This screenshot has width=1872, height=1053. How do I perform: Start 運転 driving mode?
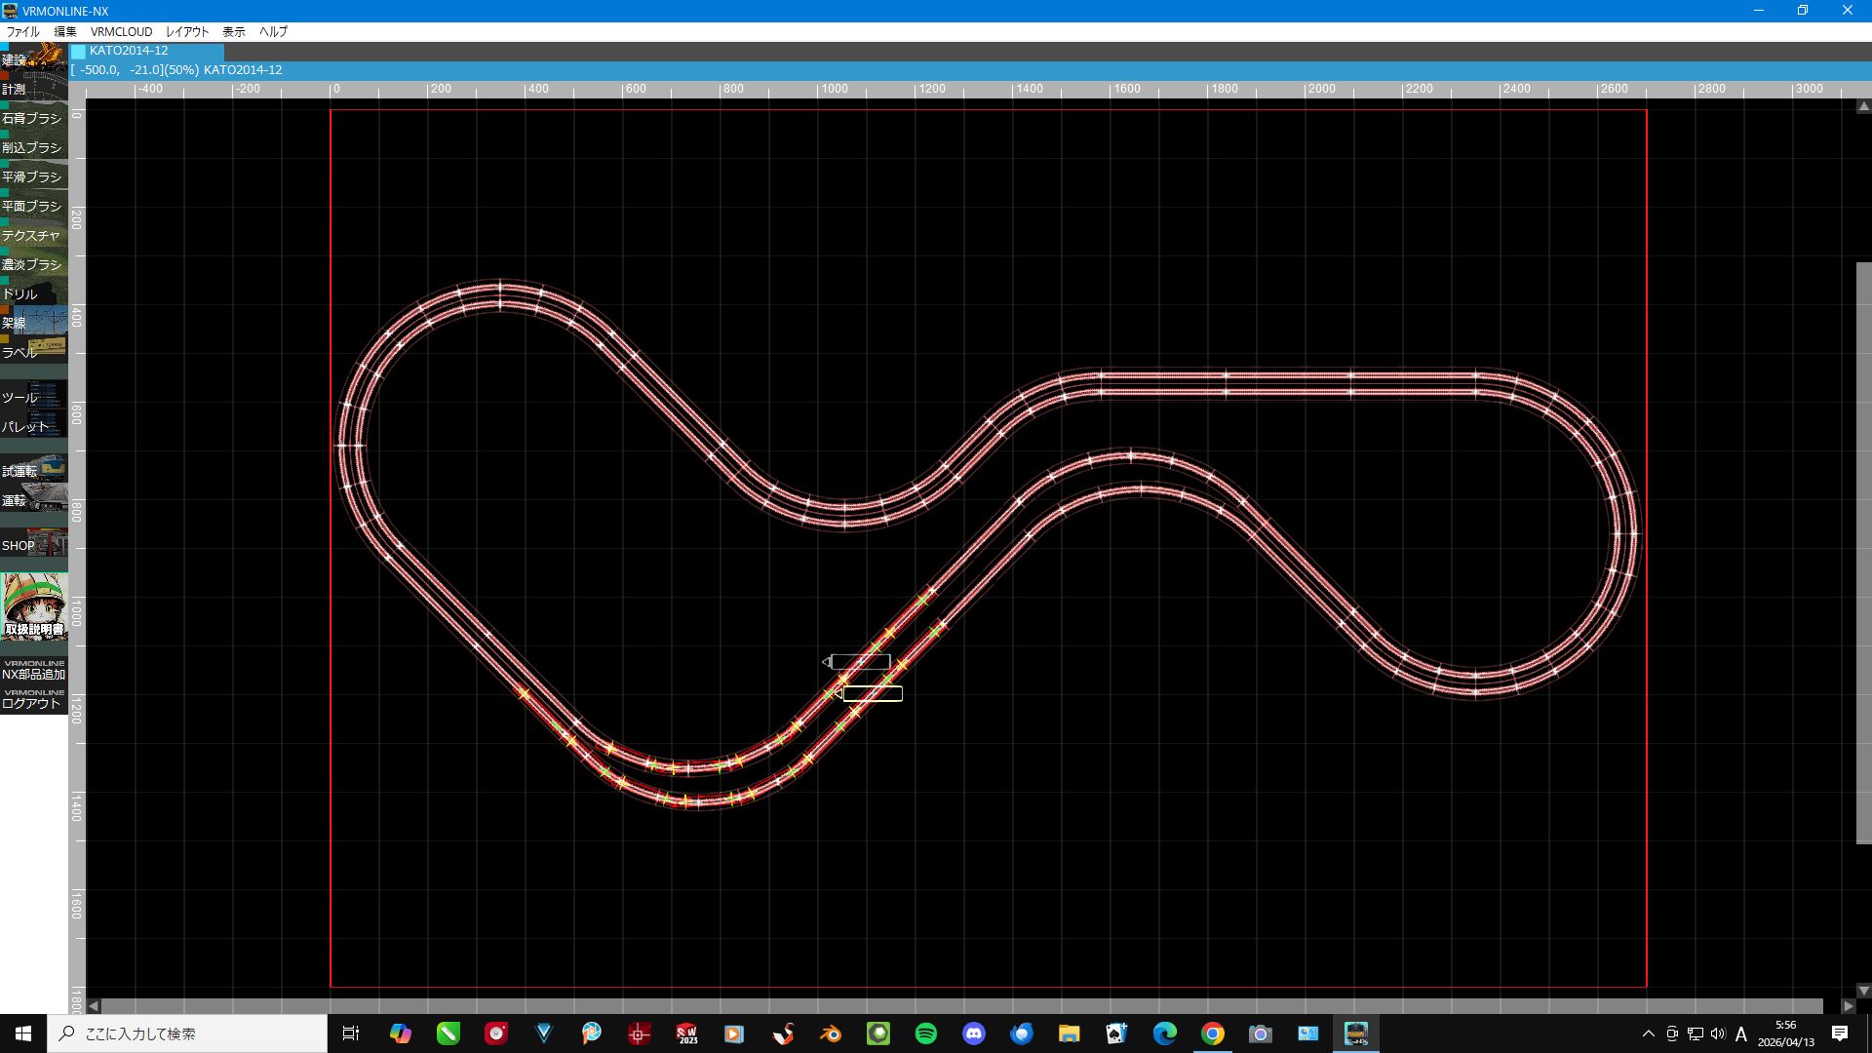(x=34, y=499)
